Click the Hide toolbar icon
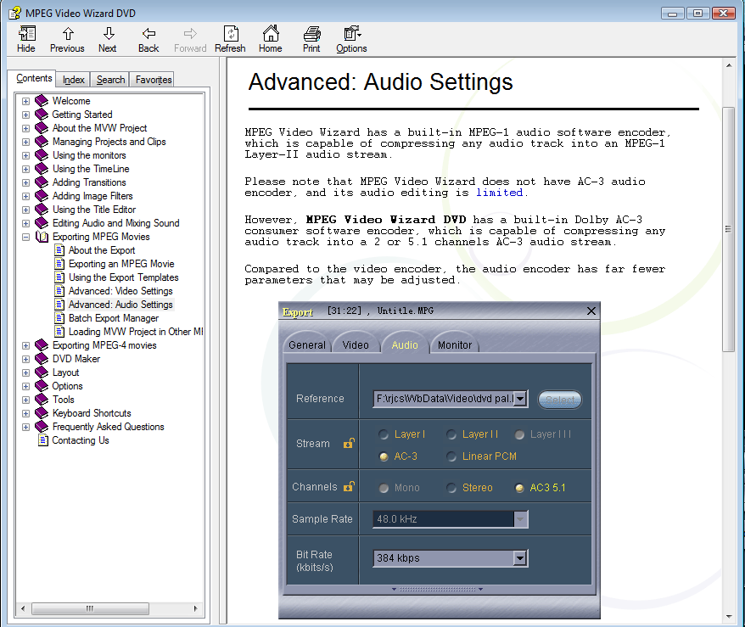This screenshot has height=627, width=745. click(x=26, y=39)
